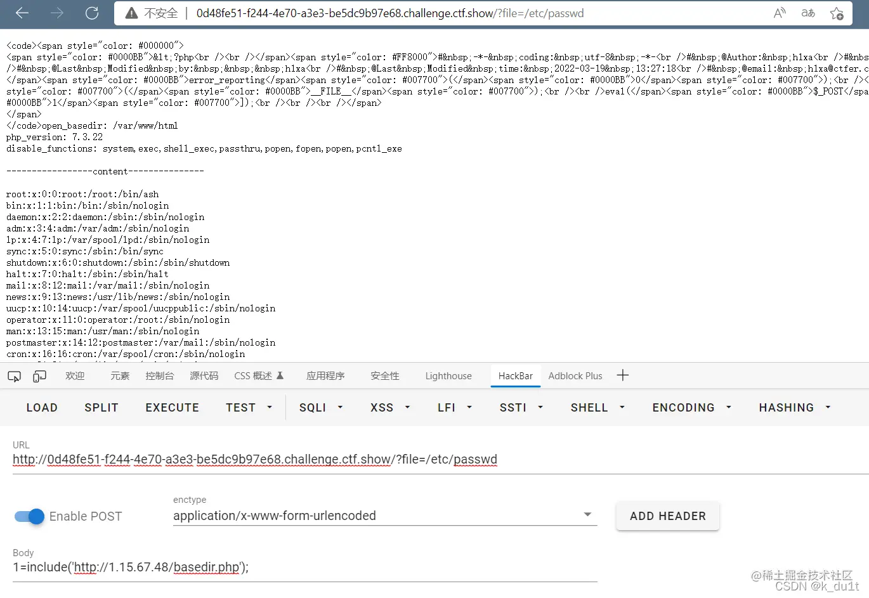Open the Adblock Plus tab
Viewport: 869px width, 598px height.
(x=575, y=376)
